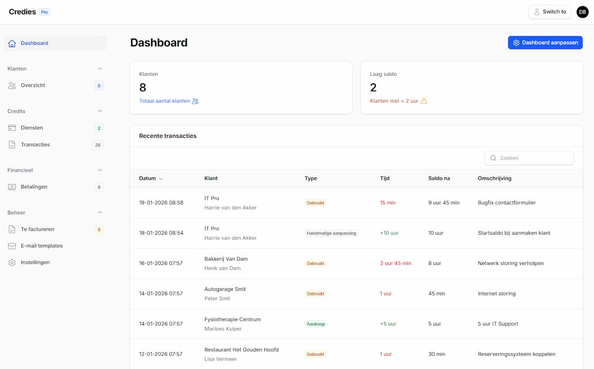Image resolution: width=594 pixels, height=369 pixels.
Task: Click the Dashboard aanpassen button
Action: click(x=544, y=43)
